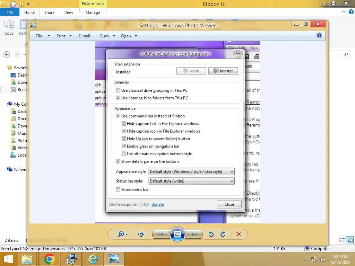Viewport: 355px width, 266px height.
Task: Switch to the large icons view in the status bar
Action: [350, 240]
